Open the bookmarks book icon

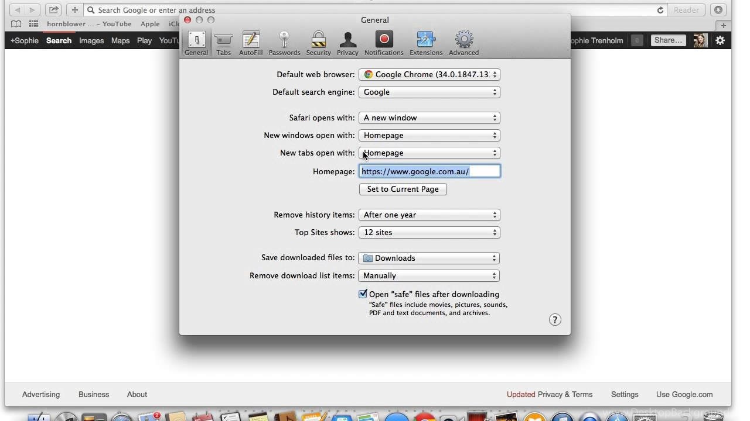(16, 24)
